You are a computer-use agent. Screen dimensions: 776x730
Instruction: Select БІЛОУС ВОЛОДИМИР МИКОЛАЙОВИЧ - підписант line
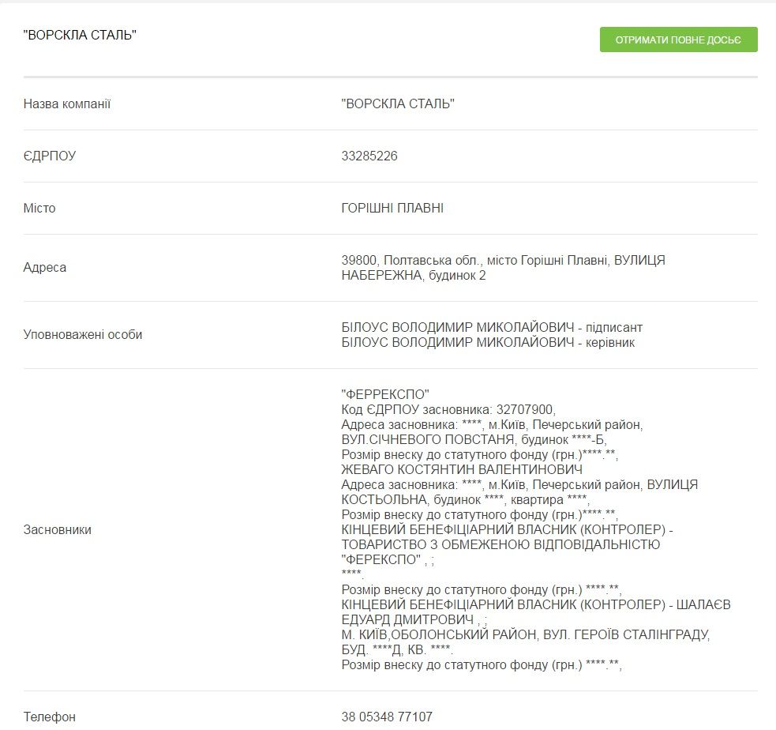tap(492, 327)
